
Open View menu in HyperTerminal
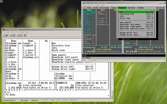pyautogui.click(x=12, y=32)
